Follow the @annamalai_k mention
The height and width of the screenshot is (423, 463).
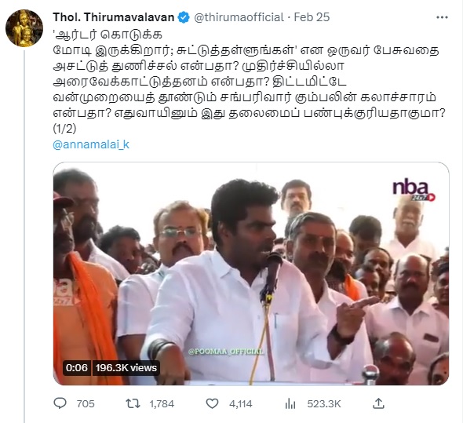tap(91, 144)
